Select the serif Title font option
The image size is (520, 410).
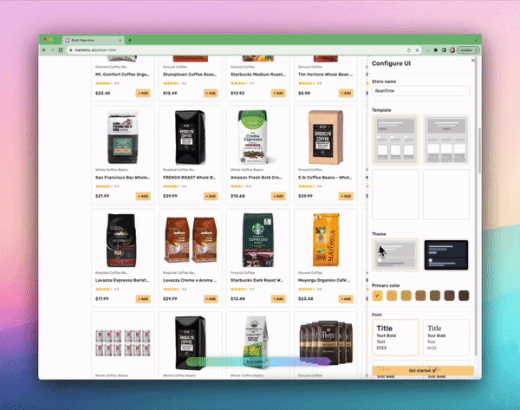tap(446, 337)
